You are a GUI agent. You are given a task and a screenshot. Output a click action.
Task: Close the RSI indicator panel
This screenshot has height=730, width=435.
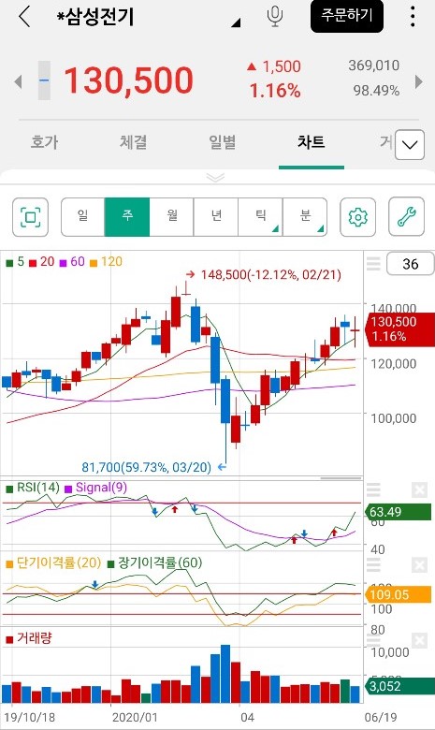pyautogui.click(x=419, y=489)
